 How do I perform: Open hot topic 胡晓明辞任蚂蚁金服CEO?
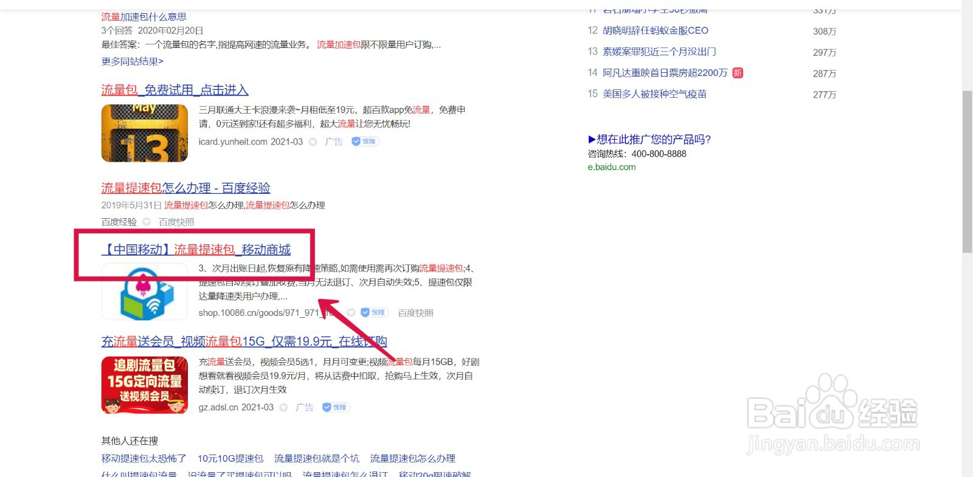click(656, 30)
